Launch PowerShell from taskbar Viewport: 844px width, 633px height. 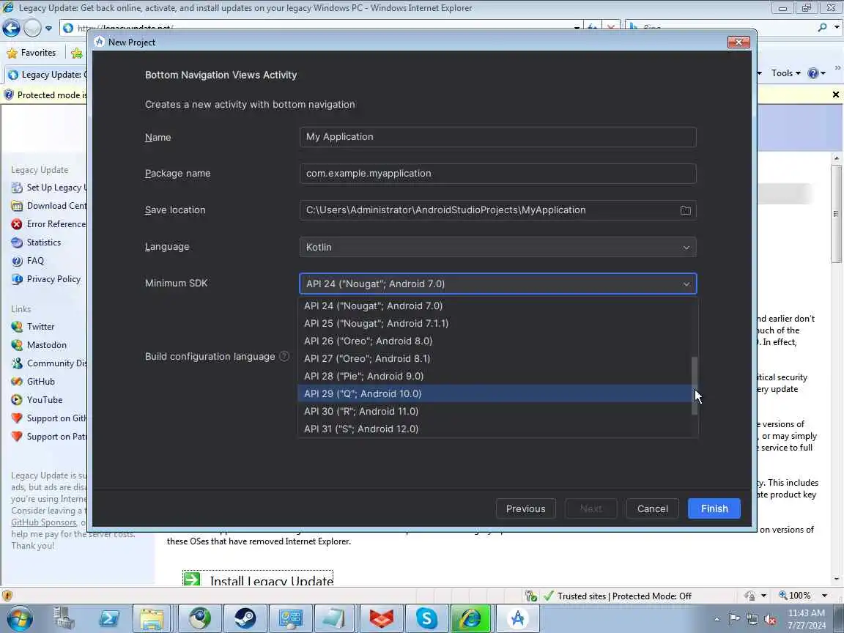click(108, 618)
